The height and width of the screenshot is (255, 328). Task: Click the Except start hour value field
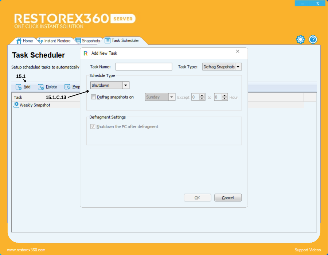196,97
